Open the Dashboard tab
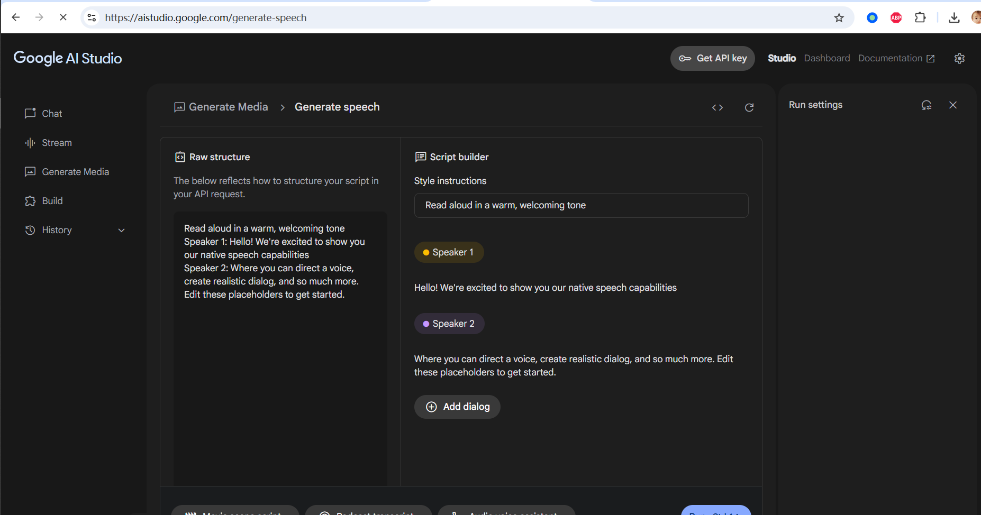The height and width of the screenshot is (515, 981). click(x=826, y=58)
